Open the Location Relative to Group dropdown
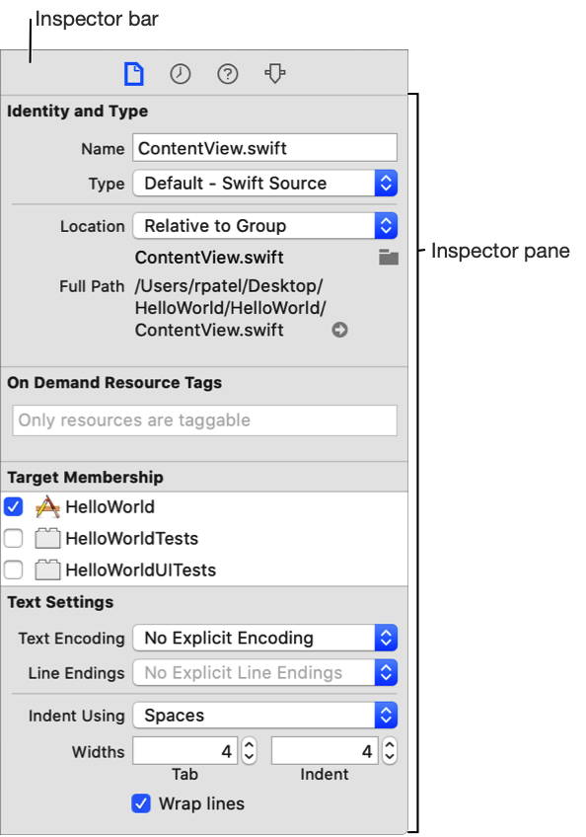 point(265,226)
